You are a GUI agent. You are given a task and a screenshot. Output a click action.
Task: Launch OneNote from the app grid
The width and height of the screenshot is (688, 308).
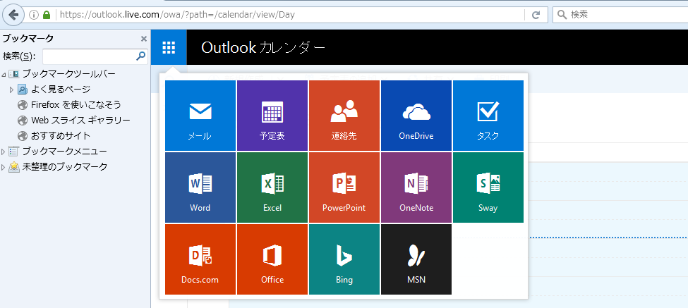click(x=416, y=187)
